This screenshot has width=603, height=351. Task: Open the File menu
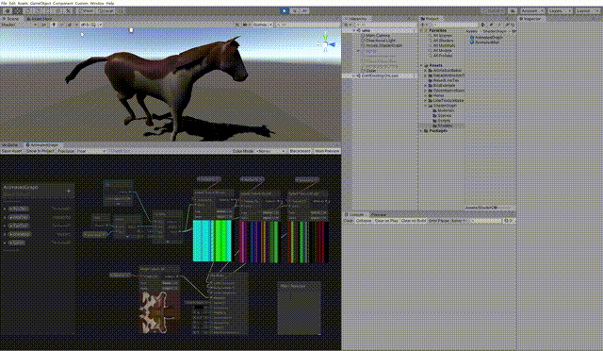(x=4, y=3)
